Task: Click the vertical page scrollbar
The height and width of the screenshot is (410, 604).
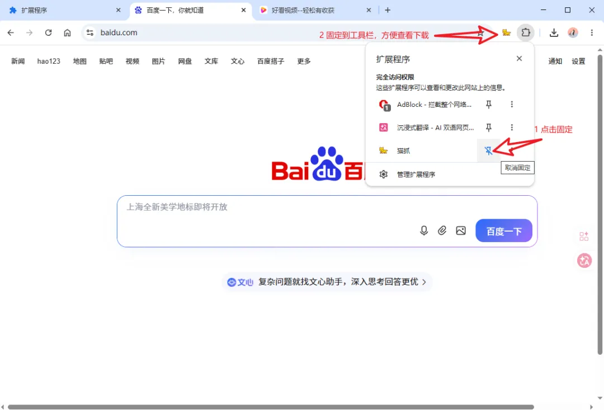Action: 600,204
